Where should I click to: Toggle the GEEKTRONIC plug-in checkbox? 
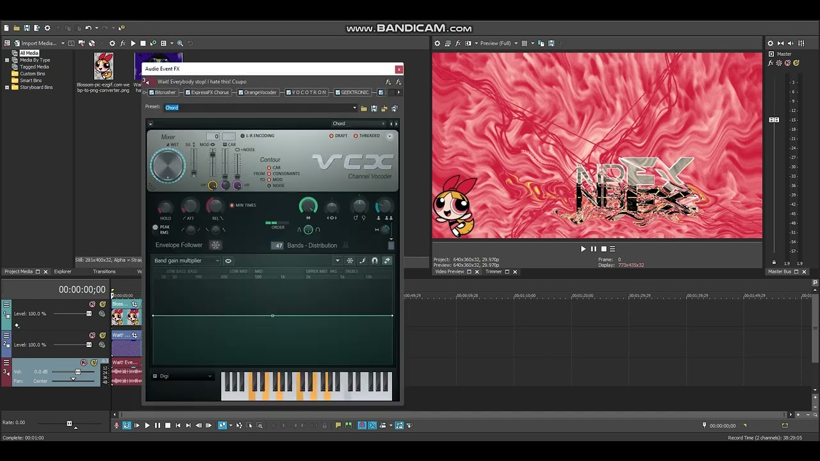pyautogui.click(x=338, y=93)
